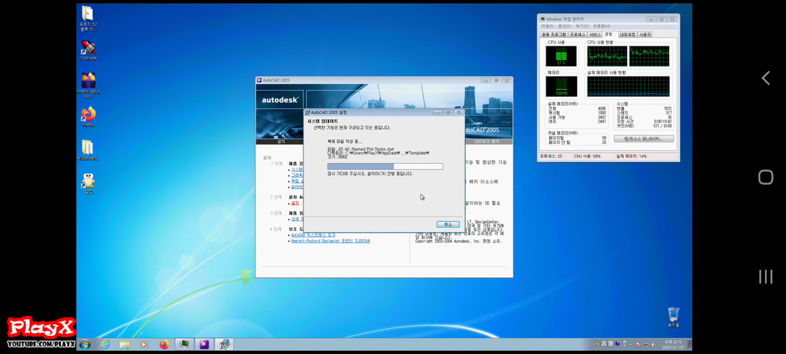
Task: Open Options menu in Task Manager
Action: click(x=564, y=26)
